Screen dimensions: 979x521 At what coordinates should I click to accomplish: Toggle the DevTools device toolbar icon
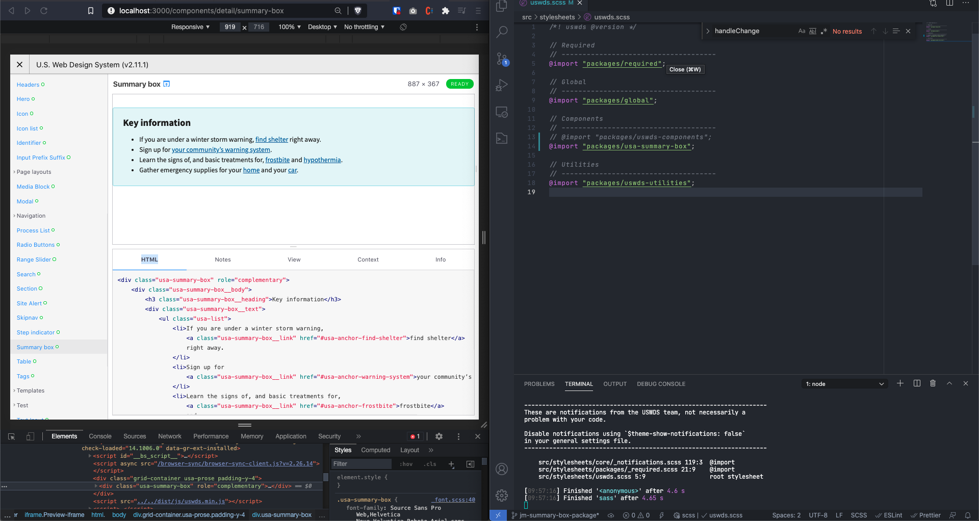pos(30,436)
